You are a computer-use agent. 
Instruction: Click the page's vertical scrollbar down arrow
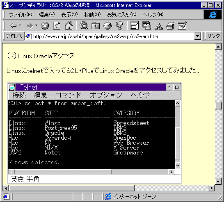click(218, 182)
